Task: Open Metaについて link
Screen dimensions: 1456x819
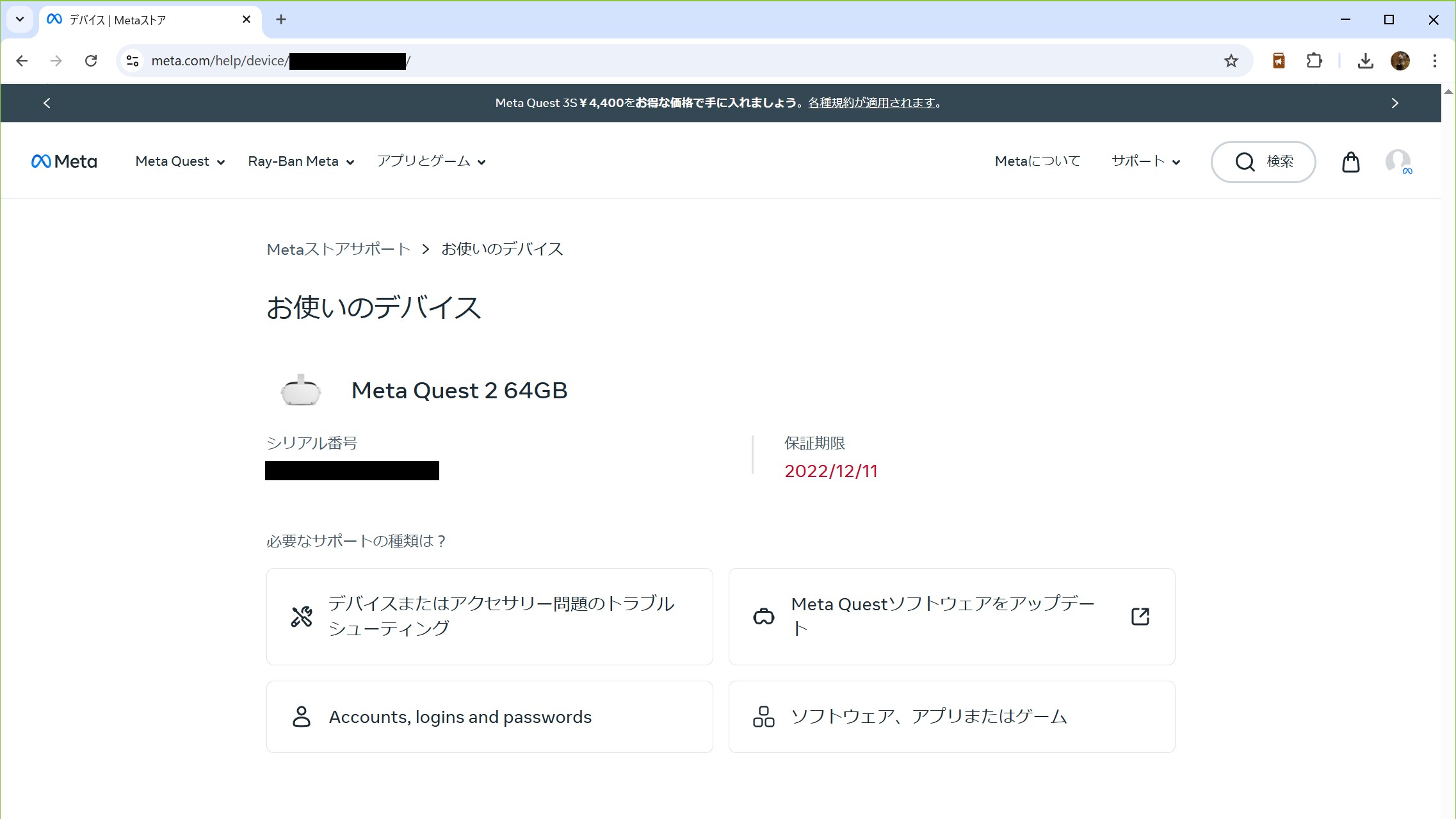Action: pyautogui.click(x=1037, y=161)
